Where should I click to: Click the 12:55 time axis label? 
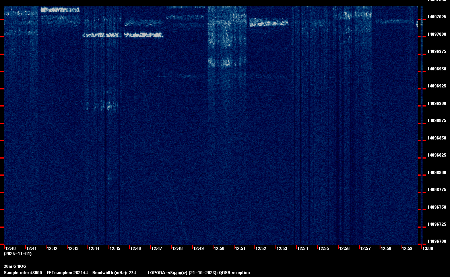(x=324, y=248)
